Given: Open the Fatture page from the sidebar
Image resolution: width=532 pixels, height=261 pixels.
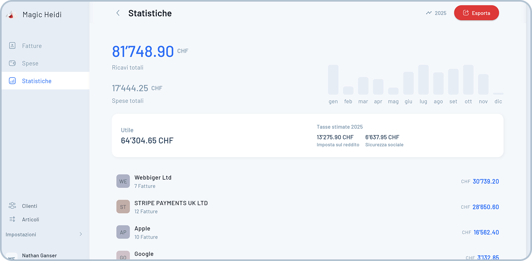Looking at the screenshot, I should tap(31, 45).
